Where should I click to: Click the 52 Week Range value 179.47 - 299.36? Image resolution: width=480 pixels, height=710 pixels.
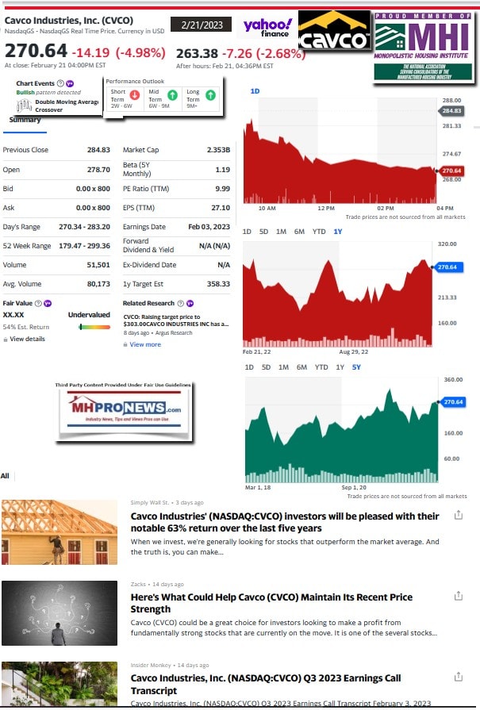click(x=84, y=246)
